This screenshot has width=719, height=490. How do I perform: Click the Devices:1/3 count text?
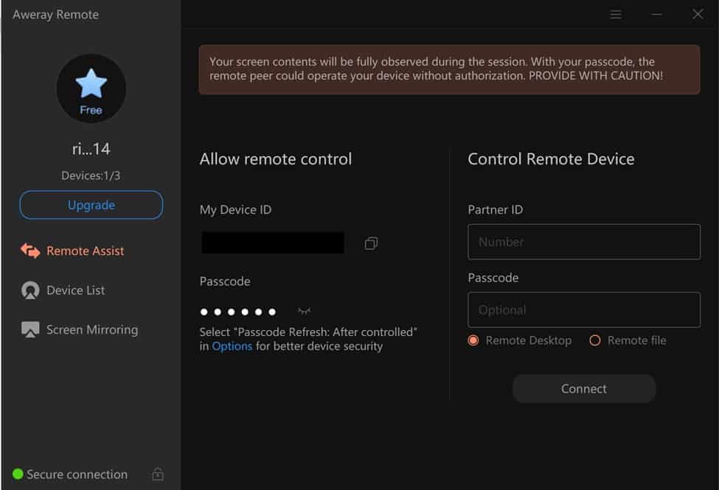coord(91,175)
